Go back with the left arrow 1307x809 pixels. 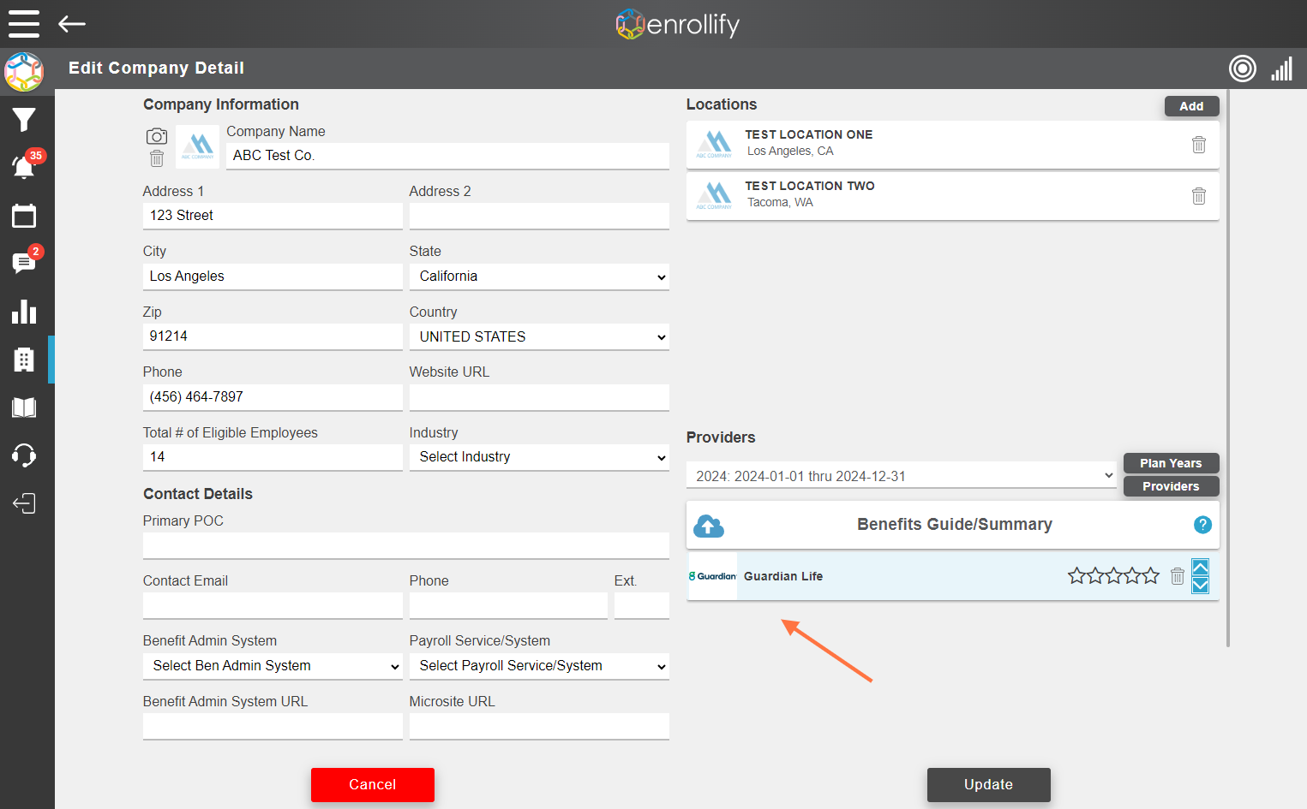coord(72,24)
